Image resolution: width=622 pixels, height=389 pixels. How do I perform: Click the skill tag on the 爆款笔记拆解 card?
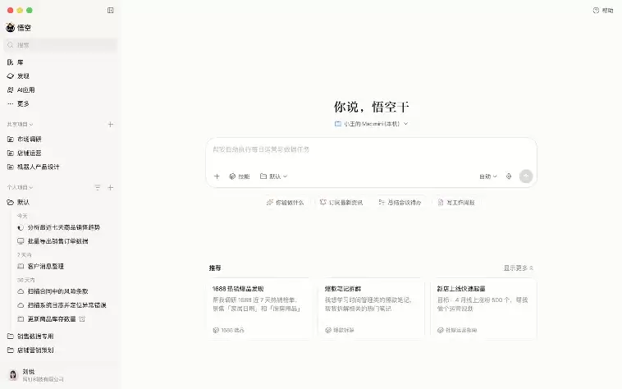click(x=340, y=330)
